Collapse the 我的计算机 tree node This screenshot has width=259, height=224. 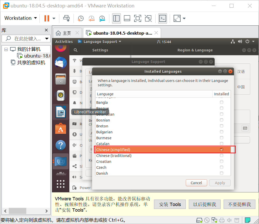click(x=6, y=49)
